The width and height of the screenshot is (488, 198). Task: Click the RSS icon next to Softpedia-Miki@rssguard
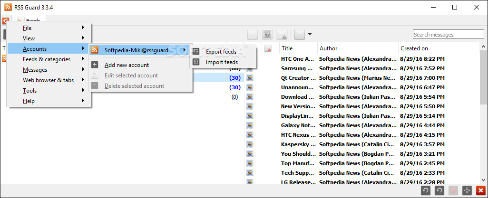[95, 50]
